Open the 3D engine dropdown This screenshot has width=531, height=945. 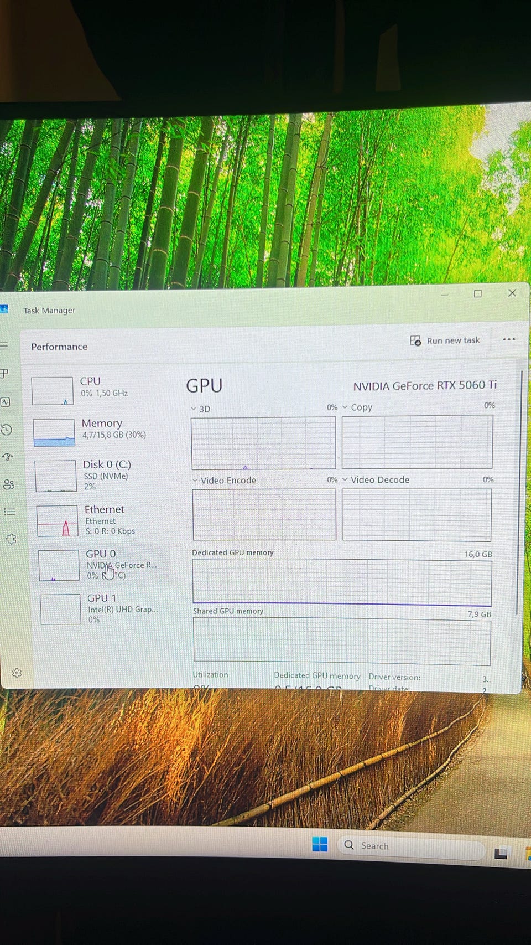point(200,409)
